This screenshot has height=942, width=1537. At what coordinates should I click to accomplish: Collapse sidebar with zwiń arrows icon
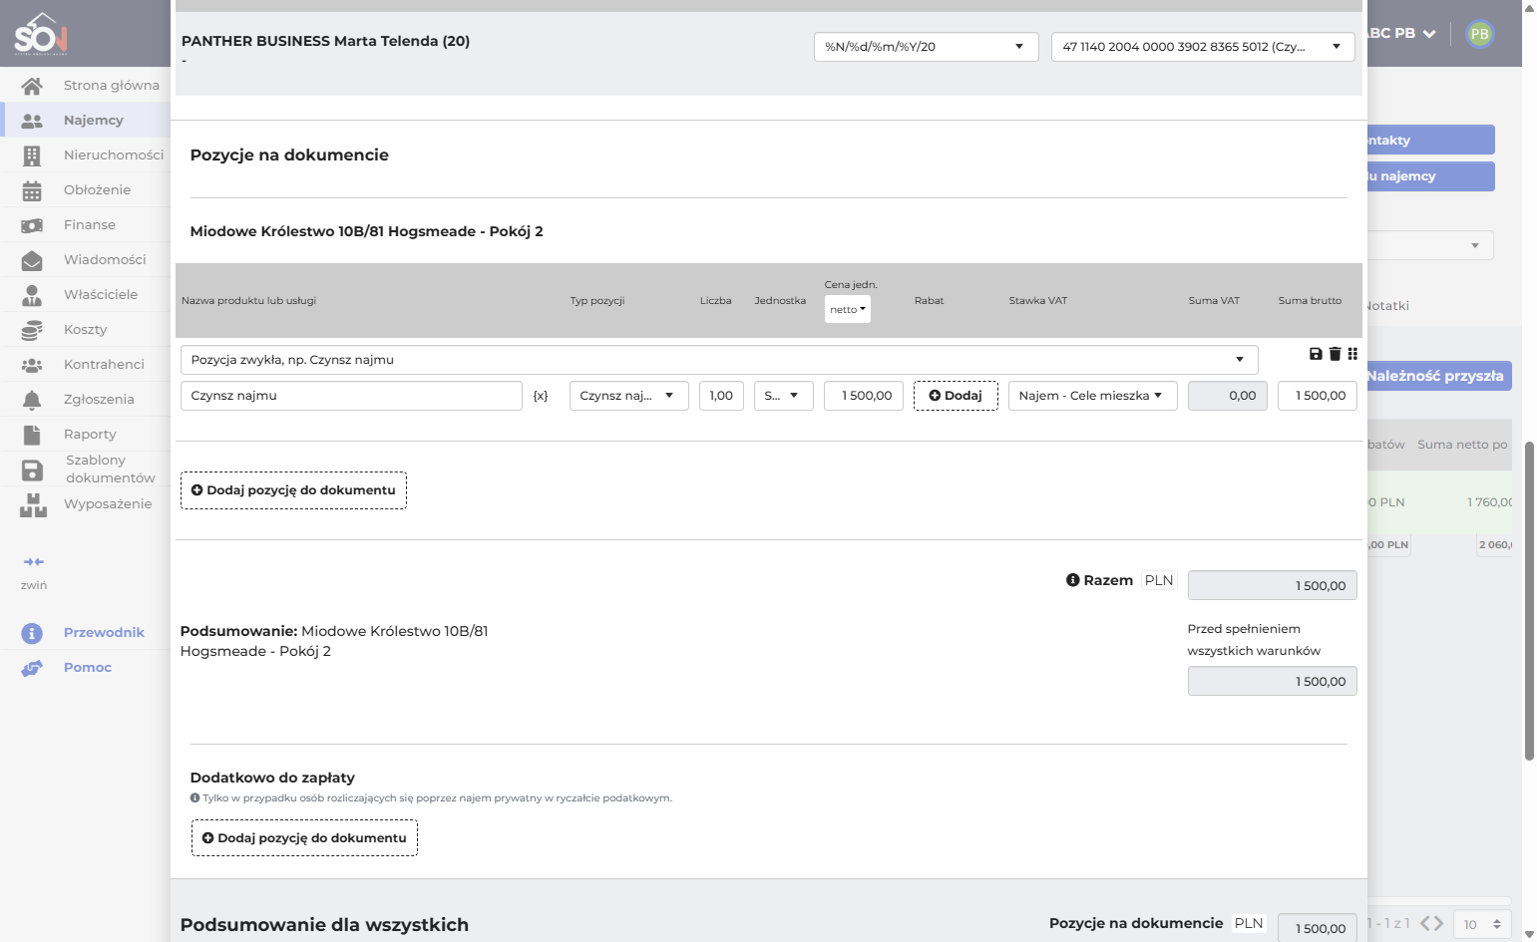(x=34, y=562)
